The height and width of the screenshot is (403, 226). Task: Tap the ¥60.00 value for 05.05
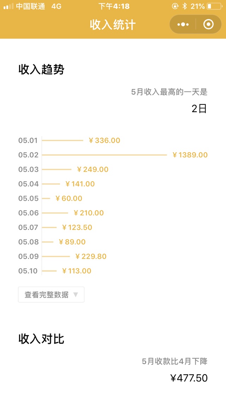69,198
